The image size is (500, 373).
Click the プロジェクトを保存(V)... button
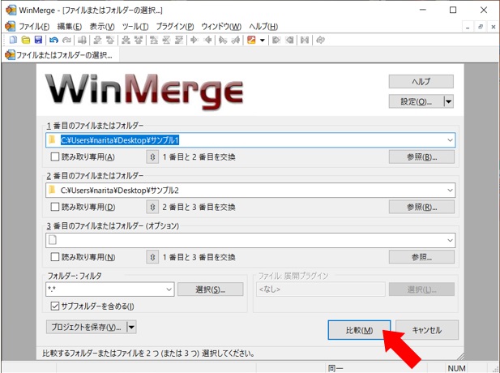click(86, 327)
